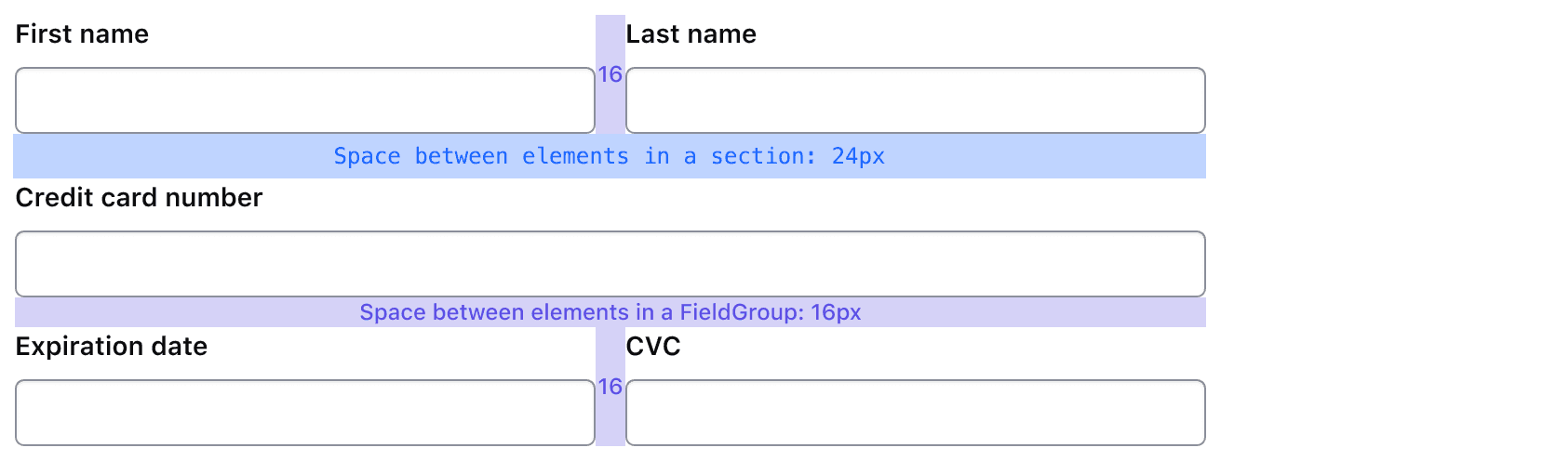Click the "Credit card number" label

(139, 198)
